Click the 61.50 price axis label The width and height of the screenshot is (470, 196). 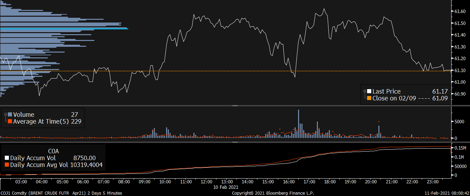[x=460, y=23]
